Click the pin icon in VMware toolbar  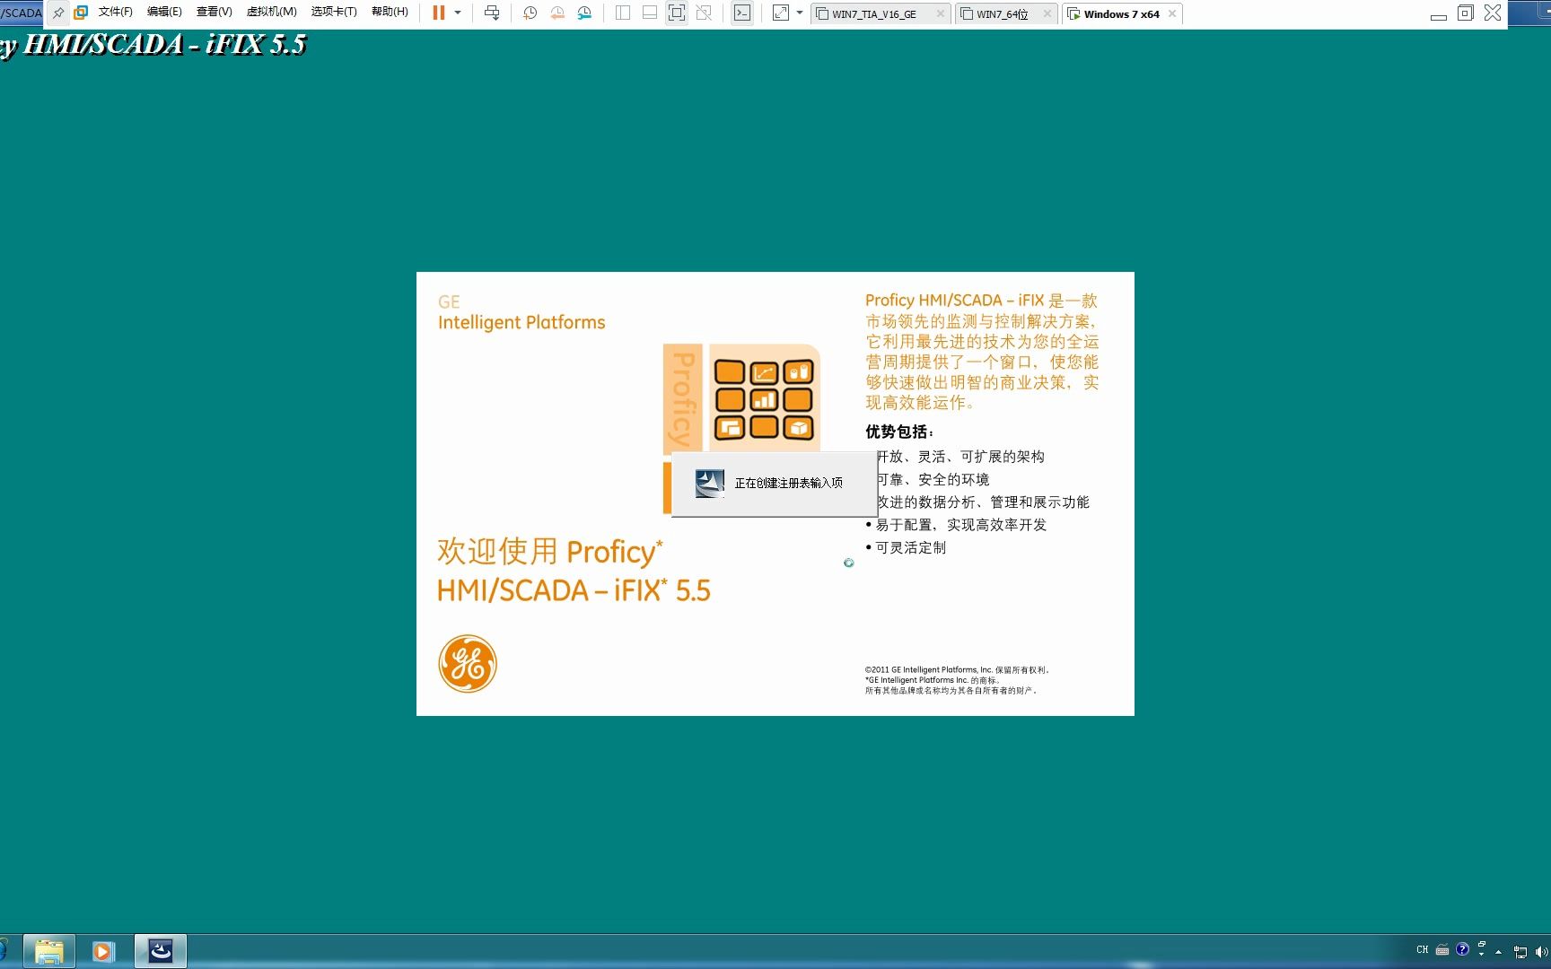click(x=58, y=13)
